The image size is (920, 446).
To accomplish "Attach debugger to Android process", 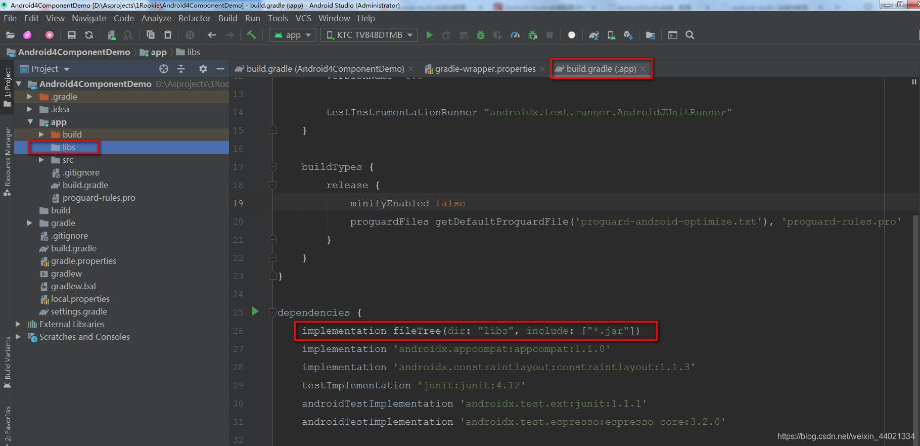I will point(533,35).
